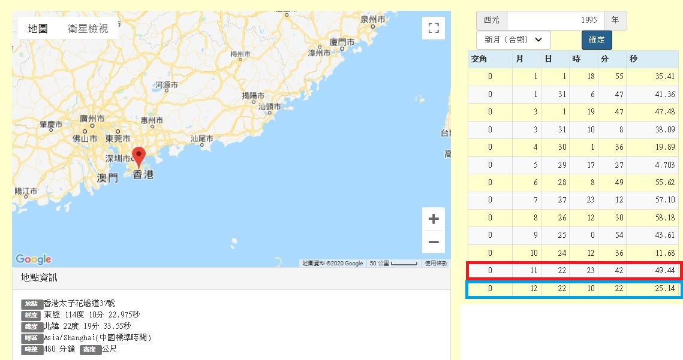Zoom in on the map

coord(433,219)
